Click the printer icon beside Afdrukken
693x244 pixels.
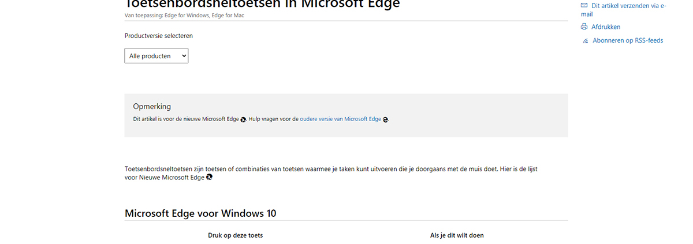click(x=584, y=27)
